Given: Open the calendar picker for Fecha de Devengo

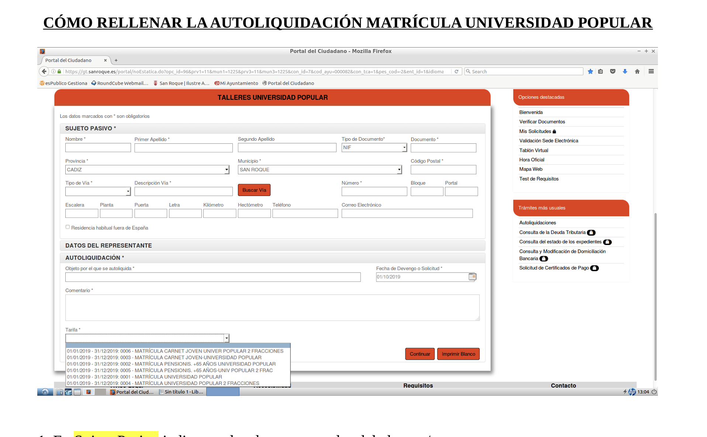Looking at the screenshot, I should (472, 277).
